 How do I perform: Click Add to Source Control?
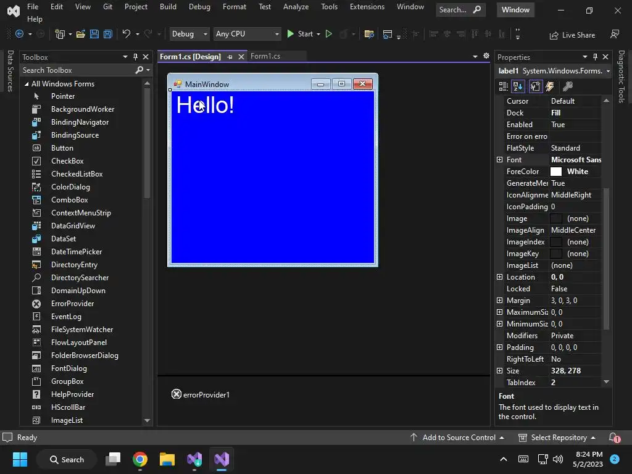(x=457, y=438)
